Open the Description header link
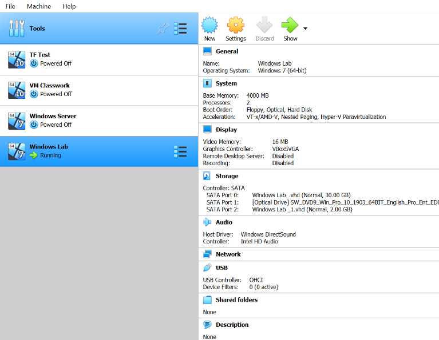This screenshot has width=439, height=340. [x=232, y=325]
